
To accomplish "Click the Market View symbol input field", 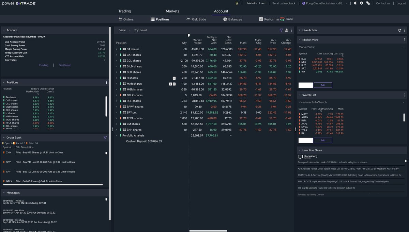I will pyautogui.click(x=306, y=85).
